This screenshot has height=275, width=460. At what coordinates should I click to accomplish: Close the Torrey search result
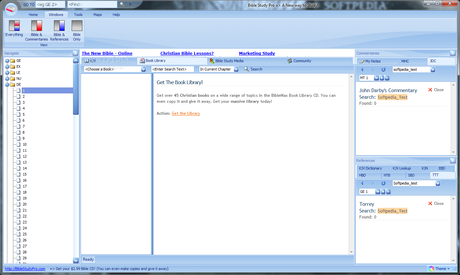(436, 204)
